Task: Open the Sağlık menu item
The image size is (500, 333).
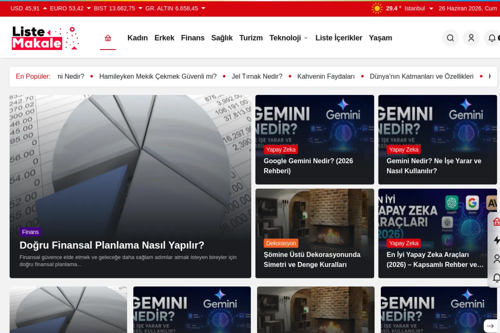Action: (x=222, y=38)
